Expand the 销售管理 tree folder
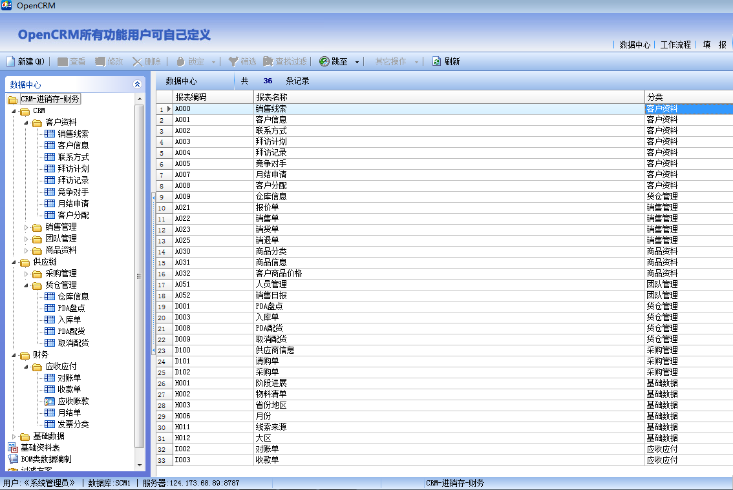The width and height of the screenshot is (733, 490). coord(26,227)
